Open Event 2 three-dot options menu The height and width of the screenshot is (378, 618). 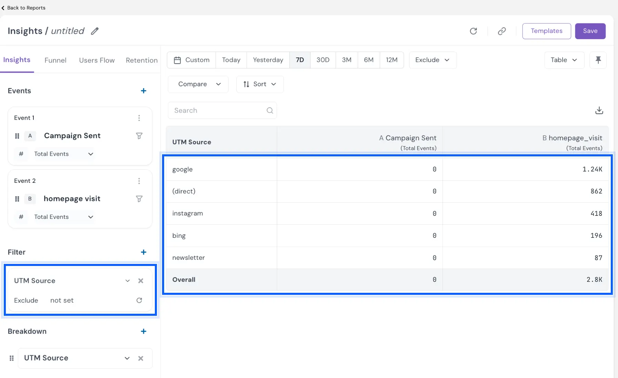(139, 181)
